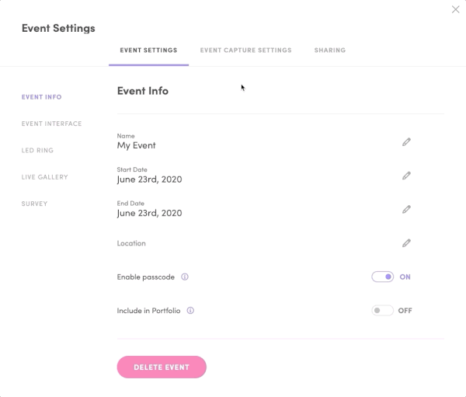
Task: Turn off the Enable passcode toggle
Action: 382,277
